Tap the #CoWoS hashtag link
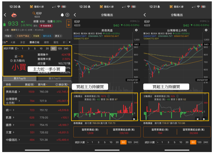This screenshot has width=214, height=155. click(39, 30)
